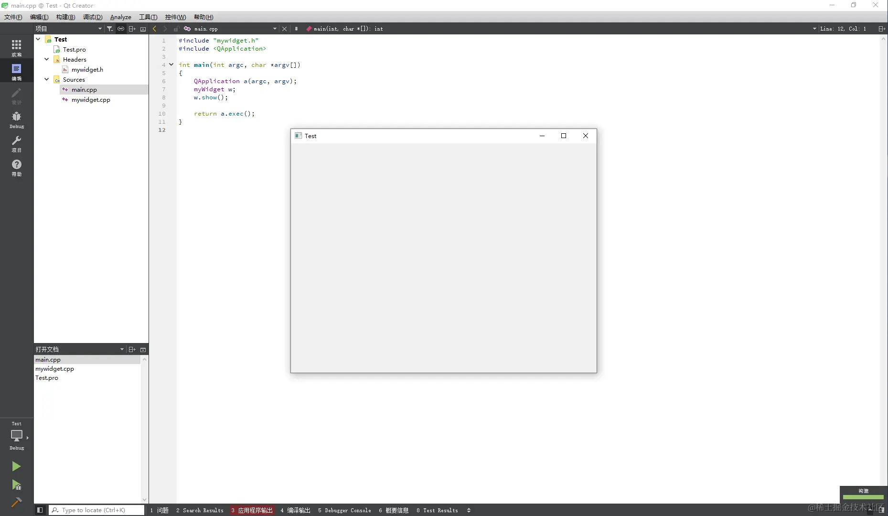The width and height of the screenshot is (888, 516).
Task: Collapse the Headers folder
Action: tap(47, 59)
